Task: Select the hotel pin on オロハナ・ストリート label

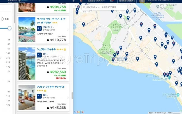Action: click(x=128, y=18)
